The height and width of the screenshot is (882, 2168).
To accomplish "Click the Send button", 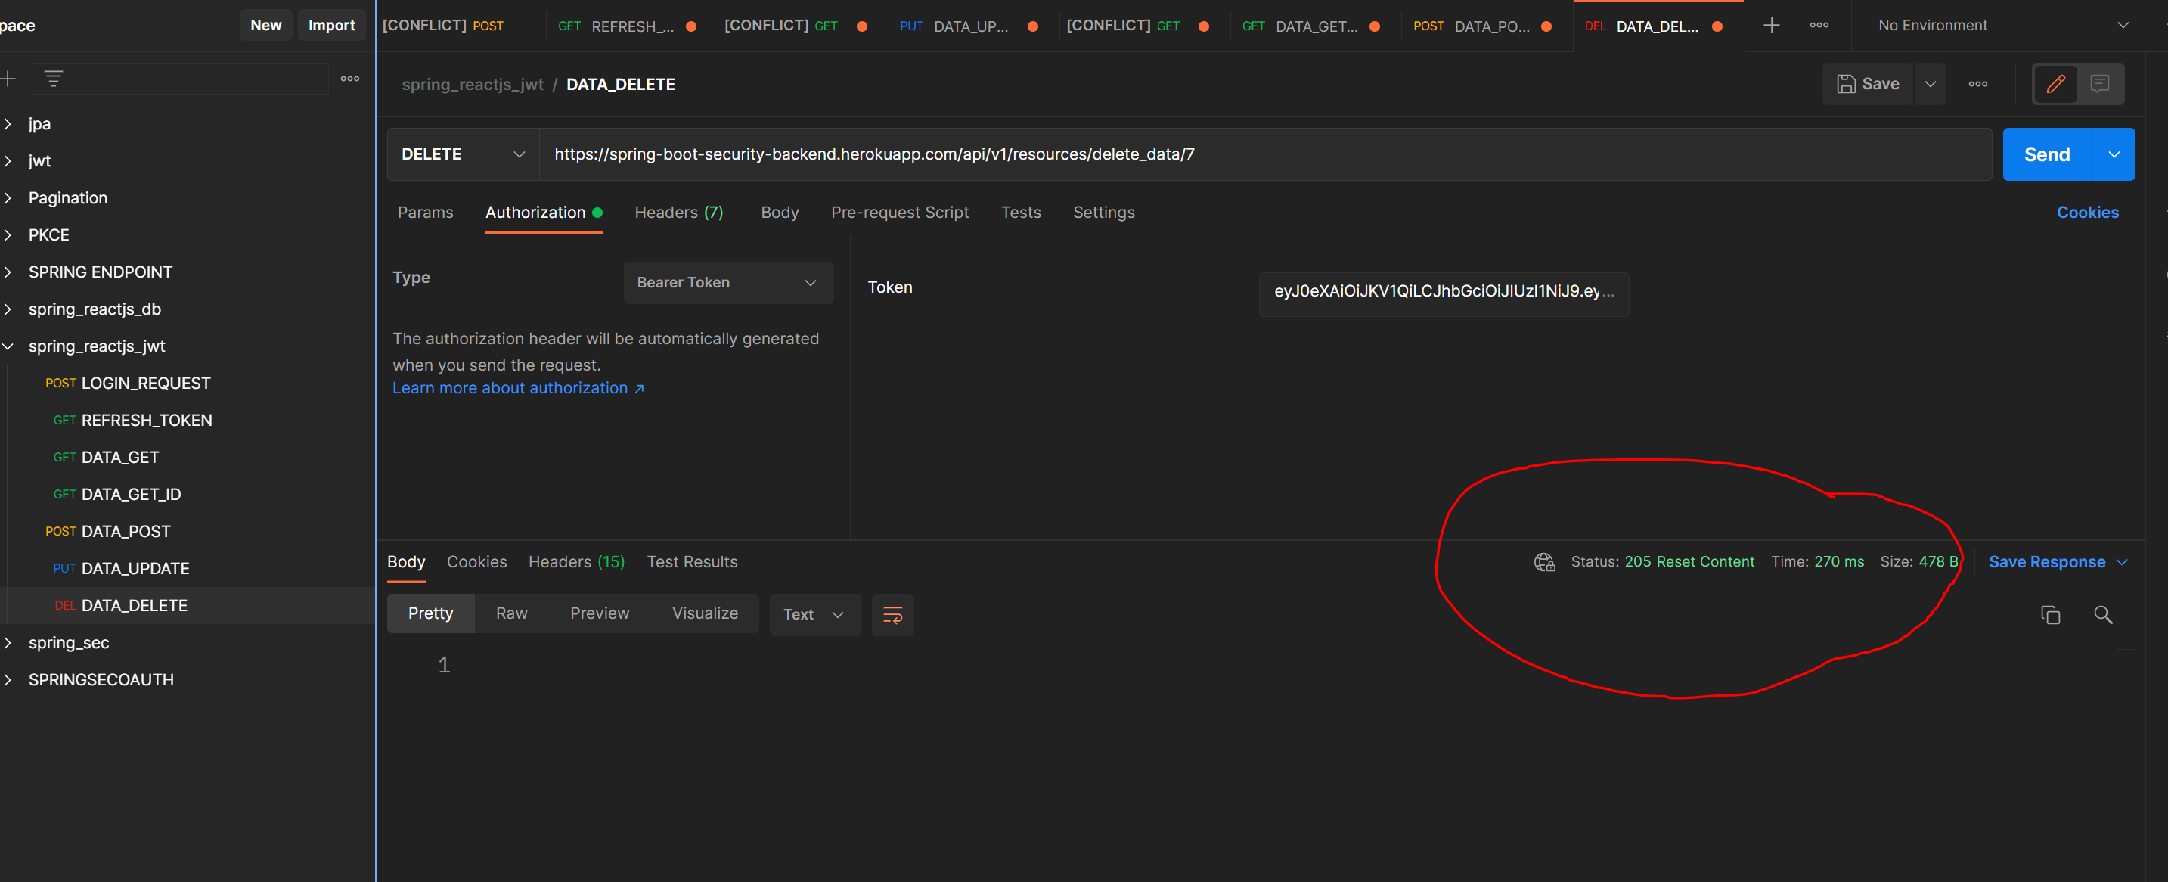I will tap(2047, 154).
